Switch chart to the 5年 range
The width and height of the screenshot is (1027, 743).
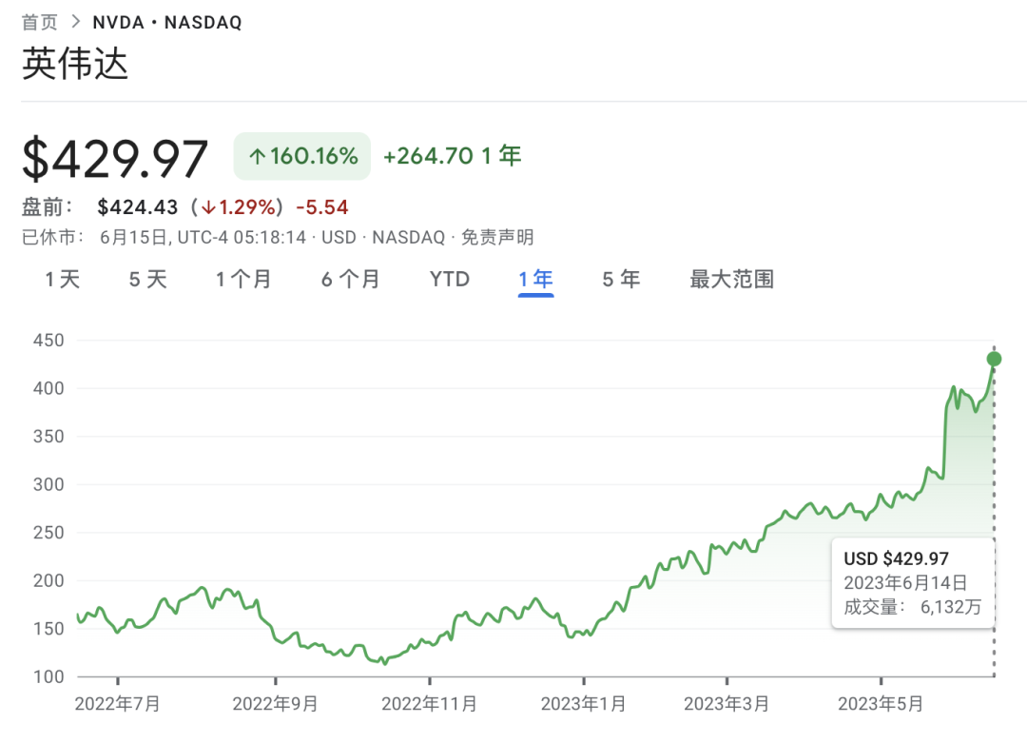pyautogui.click(x=621, y=280)
